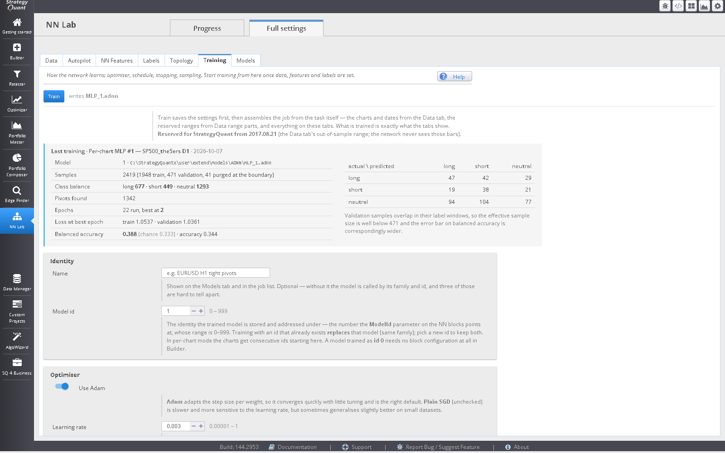Open Getting started in sidebar
The width and height of the screenshot is (725, 453).
pos(17,26)
